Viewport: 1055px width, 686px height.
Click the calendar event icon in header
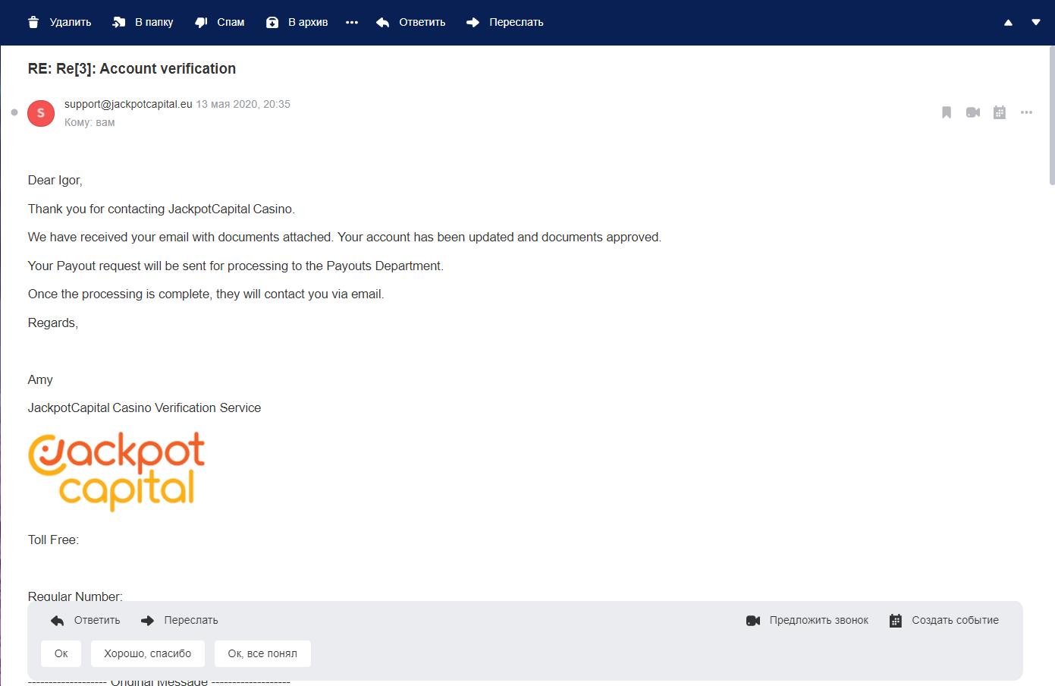point(1000,112)
